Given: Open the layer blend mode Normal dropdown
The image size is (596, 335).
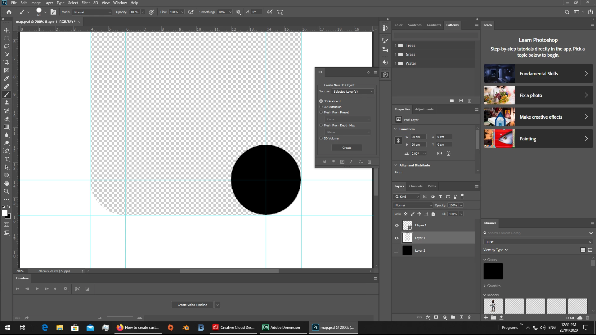Looking at the screenshot, I should coord(413,205).
